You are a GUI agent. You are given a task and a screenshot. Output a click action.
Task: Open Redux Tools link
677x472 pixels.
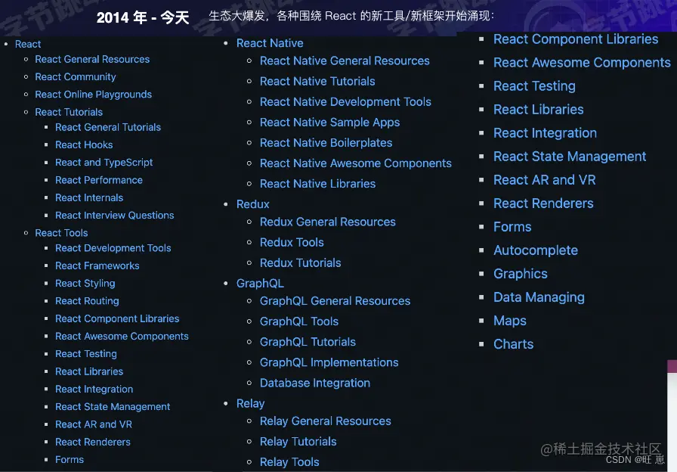292,243
